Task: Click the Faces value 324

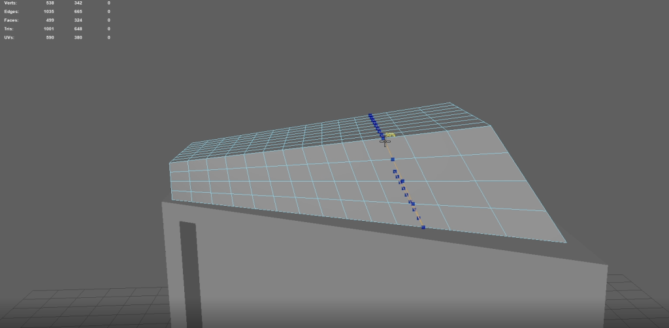Action: [x=78, y=20]
